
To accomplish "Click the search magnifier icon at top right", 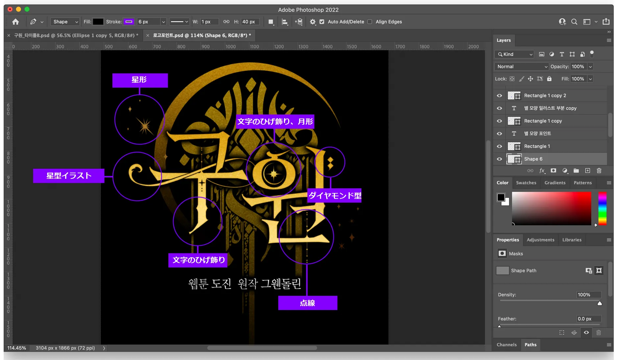I will (x=574, y=22).
